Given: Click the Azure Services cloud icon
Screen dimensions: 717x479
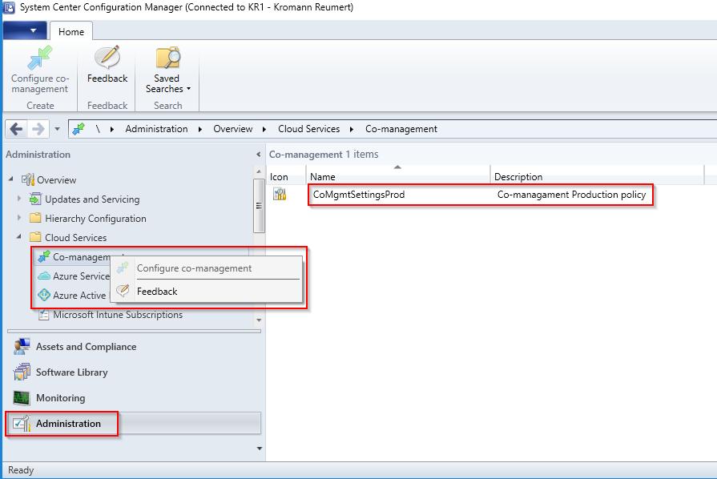Looking at the screenshot, I should [x=44, y=276].
